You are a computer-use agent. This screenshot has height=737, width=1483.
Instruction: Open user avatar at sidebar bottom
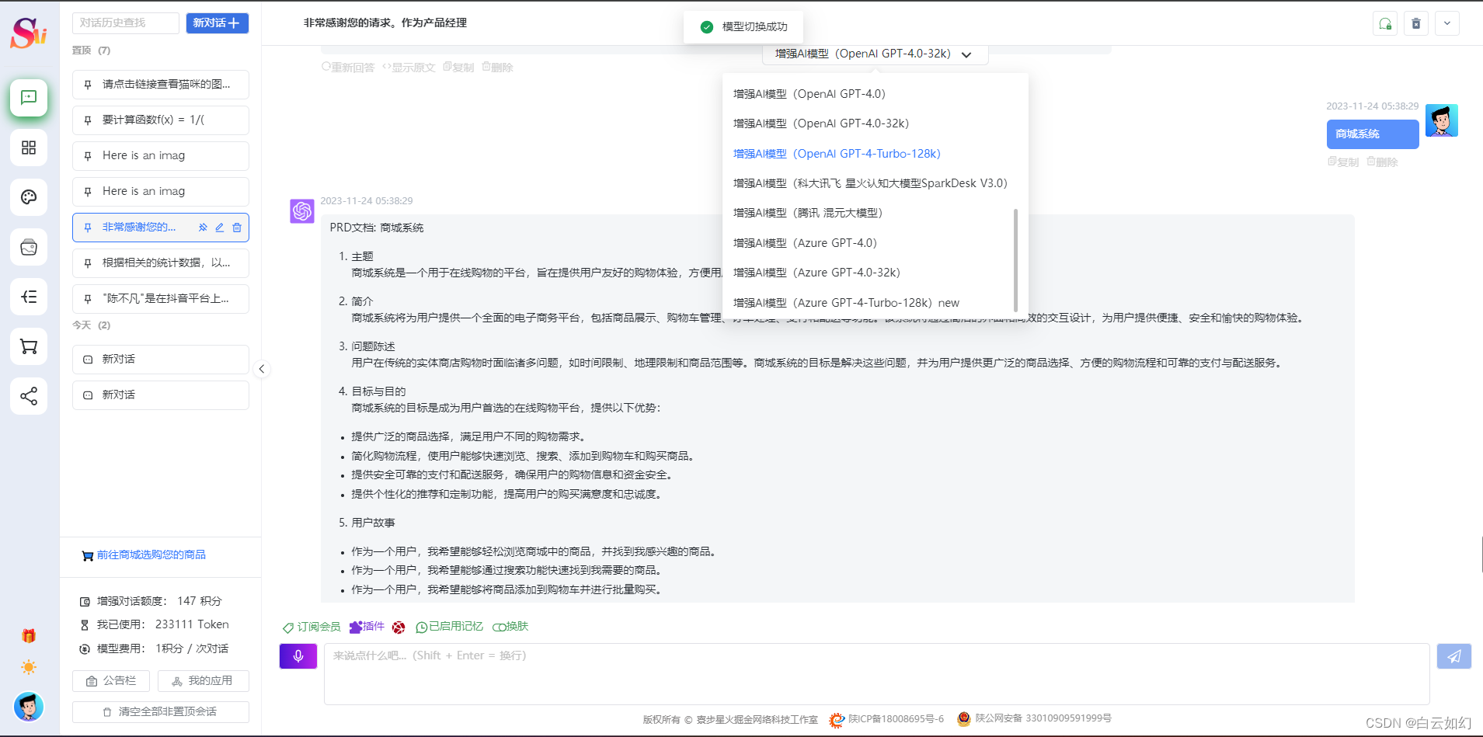click(29, 707)
